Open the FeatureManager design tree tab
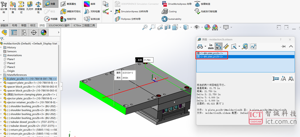Screen dimensions: 300x137 click(x=4, y=32)
